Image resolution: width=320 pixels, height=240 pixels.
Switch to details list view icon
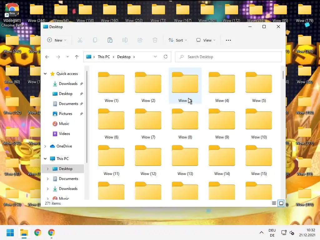[x=274, y=203]
